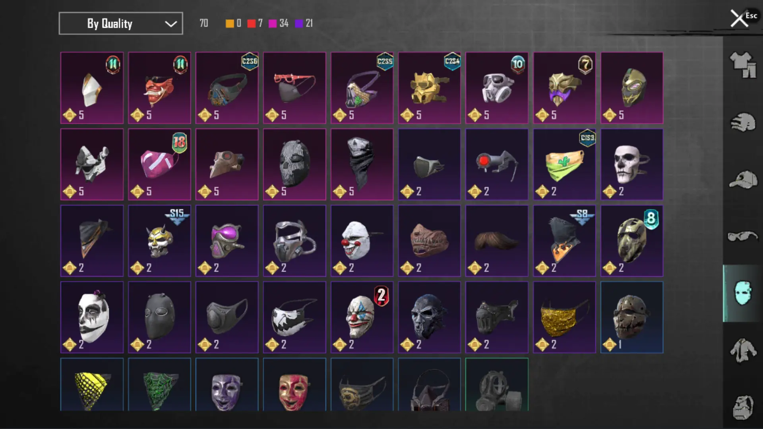Choose the pink heart mask labeled 18

159,164
